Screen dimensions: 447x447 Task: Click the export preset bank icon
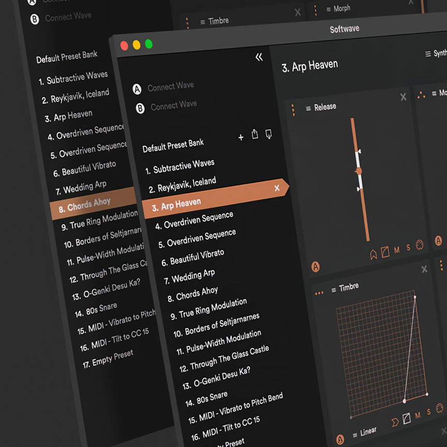pos(255,135)
